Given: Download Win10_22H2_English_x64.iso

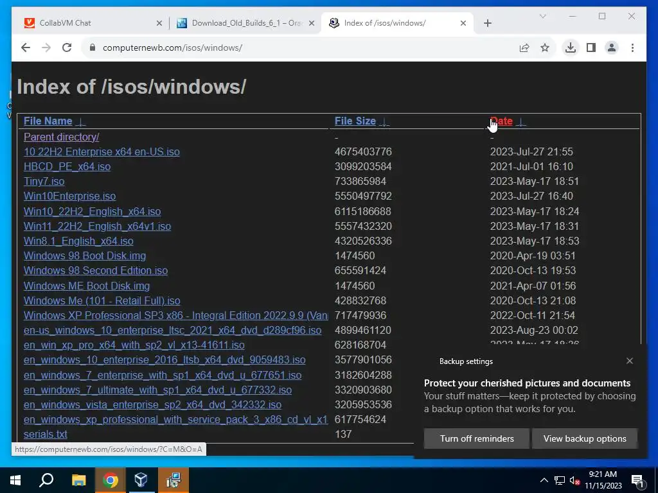Looking at the screenshot, I should click(x=93, y=211).
